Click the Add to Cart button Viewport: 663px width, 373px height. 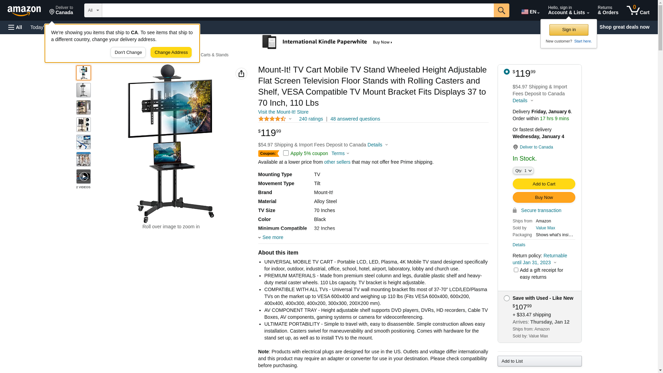tap(544, 184)
